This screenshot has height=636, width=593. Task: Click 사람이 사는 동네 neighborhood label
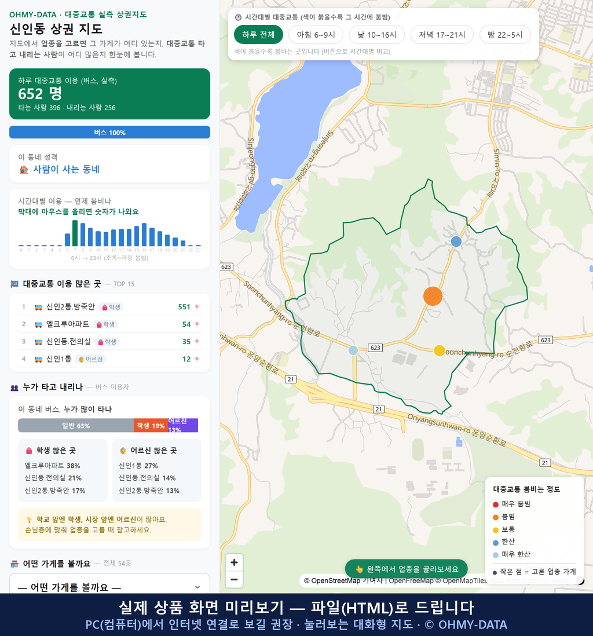click(x=66, y=169)
